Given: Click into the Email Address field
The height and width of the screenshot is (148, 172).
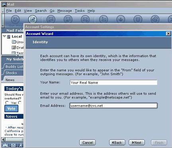Looking at the screenshot, I should [113, 106].
